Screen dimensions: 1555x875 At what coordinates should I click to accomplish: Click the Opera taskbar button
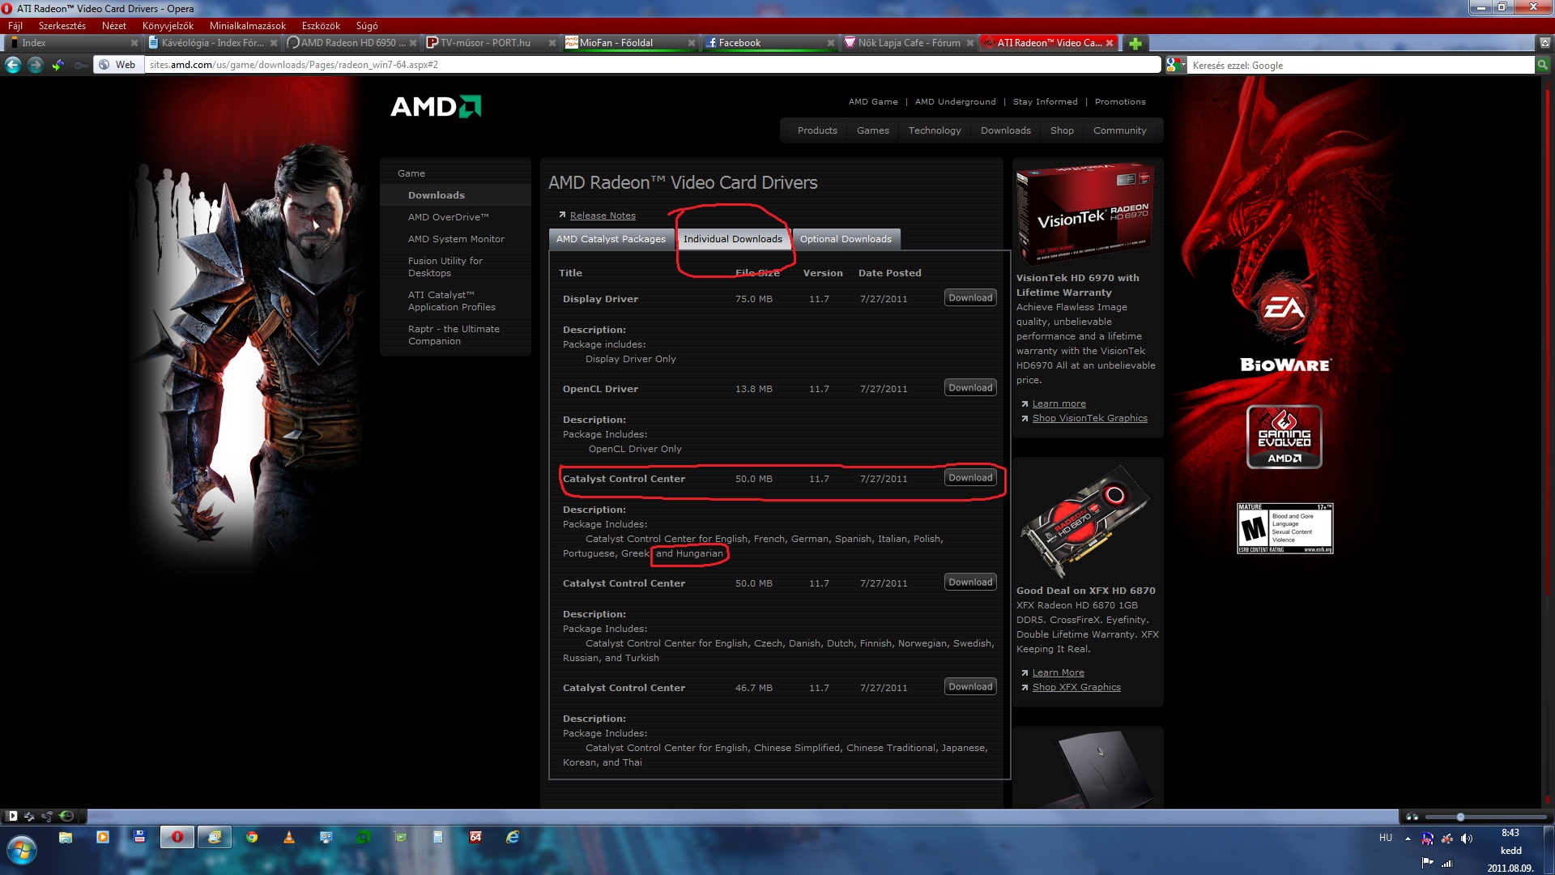[x=177, y=837]
